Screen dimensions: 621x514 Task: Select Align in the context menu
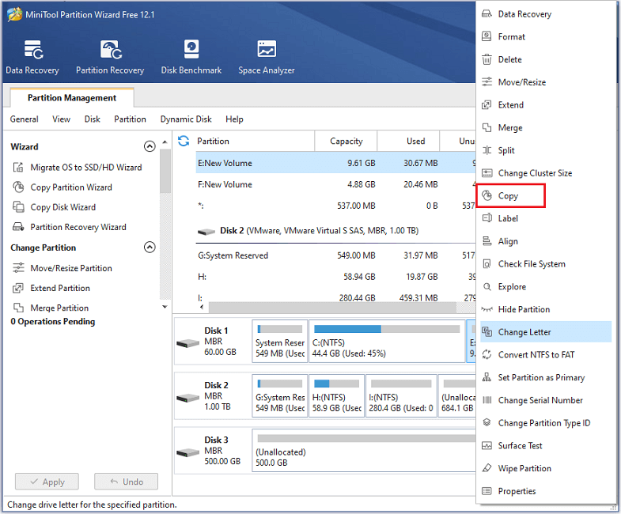[x=546, y=241]
